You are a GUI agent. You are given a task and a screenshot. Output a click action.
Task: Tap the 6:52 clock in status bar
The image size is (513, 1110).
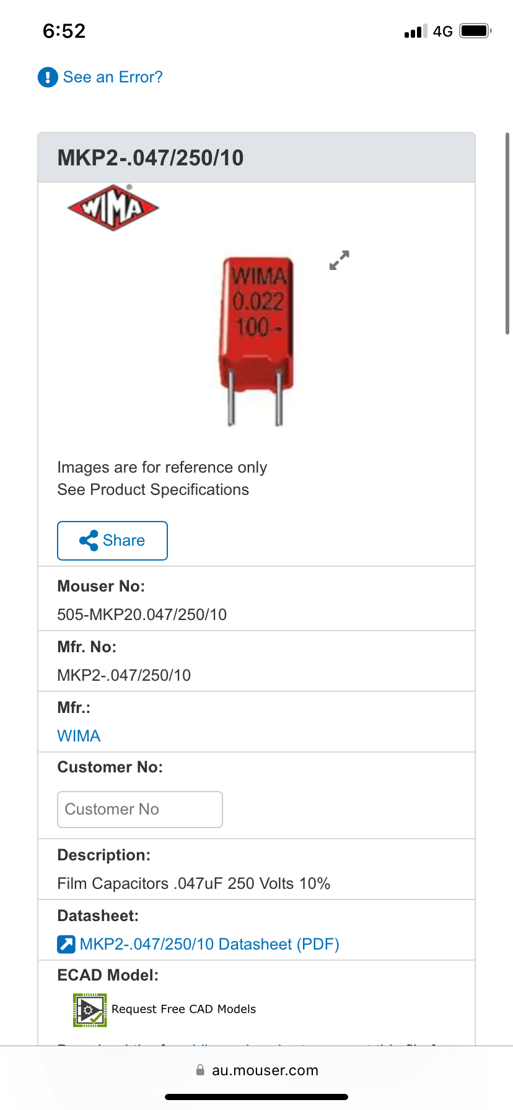(64, 31)
